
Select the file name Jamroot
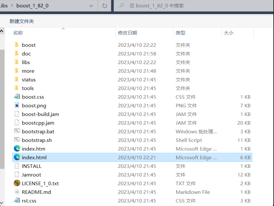[x=31, y=175]
